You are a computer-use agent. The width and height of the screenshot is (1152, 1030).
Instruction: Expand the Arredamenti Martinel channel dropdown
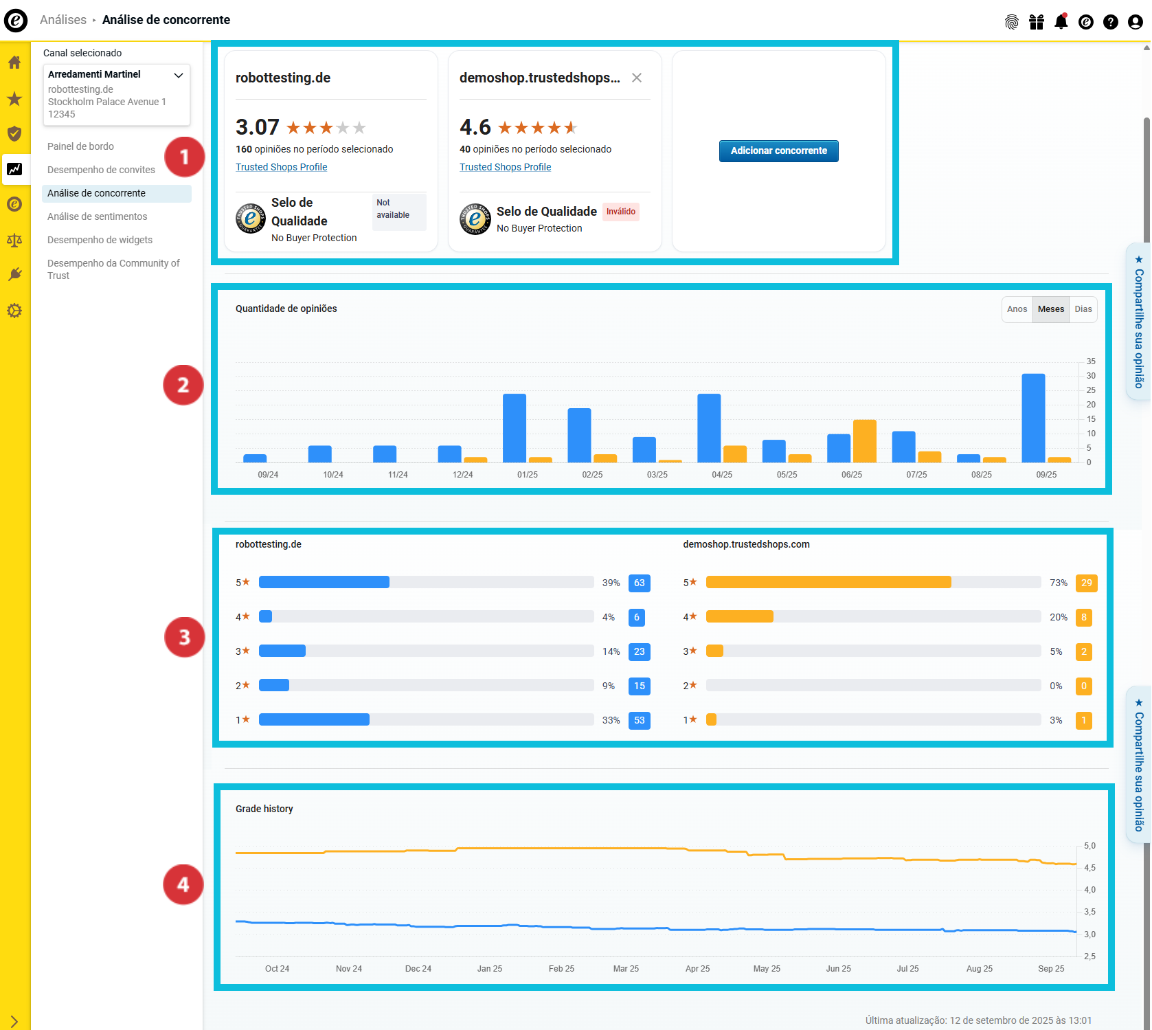click(179, 75)
